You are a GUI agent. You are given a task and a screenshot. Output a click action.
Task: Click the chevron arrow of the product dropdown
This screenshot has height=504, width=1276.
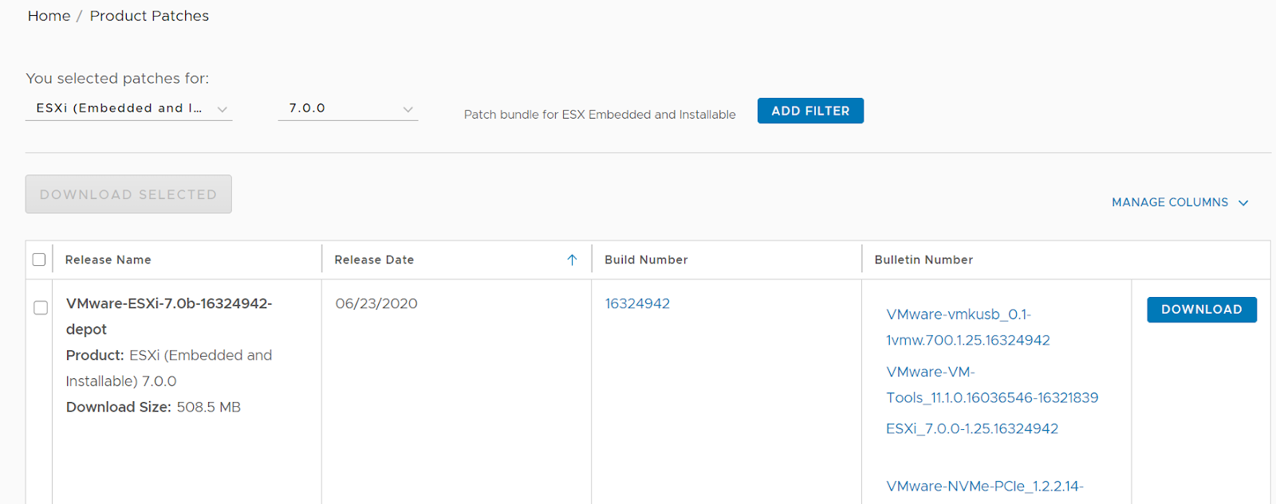tap(223, 109)
